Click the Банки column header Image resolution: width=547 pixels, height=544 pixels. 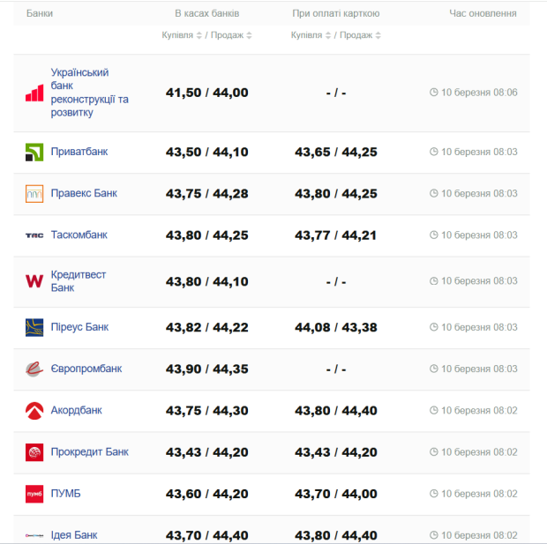39,13
